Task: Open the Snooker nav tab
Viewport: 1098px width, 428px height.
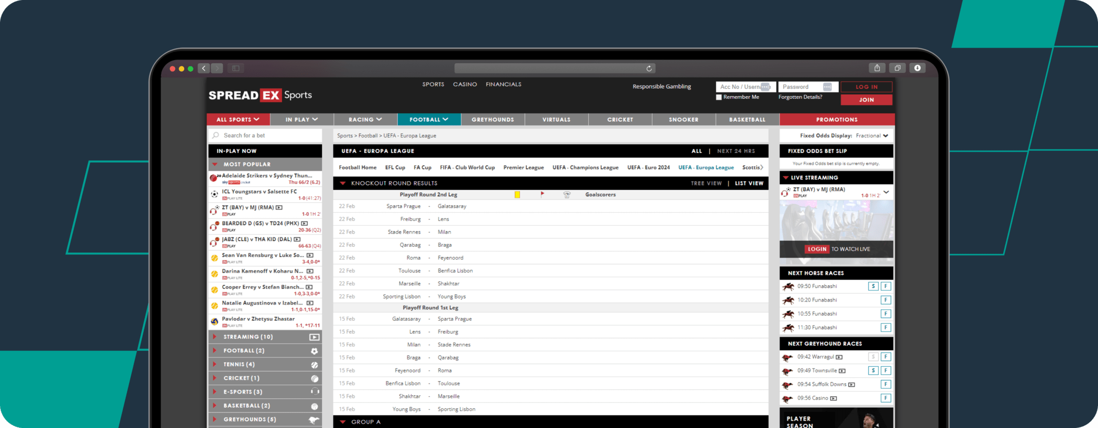Action: click(683, 120)
